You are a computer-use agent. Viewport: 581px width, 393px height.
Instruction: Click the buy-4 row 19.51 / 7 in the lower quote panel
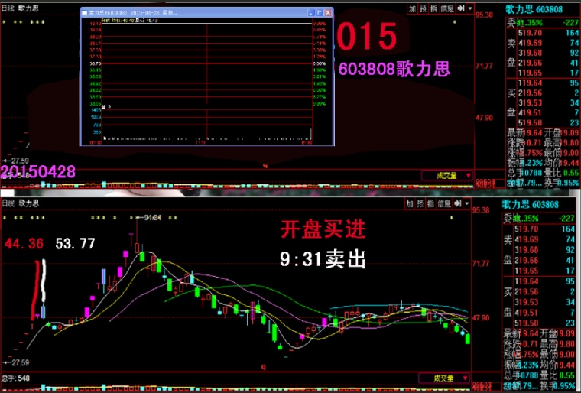point(545,313)
